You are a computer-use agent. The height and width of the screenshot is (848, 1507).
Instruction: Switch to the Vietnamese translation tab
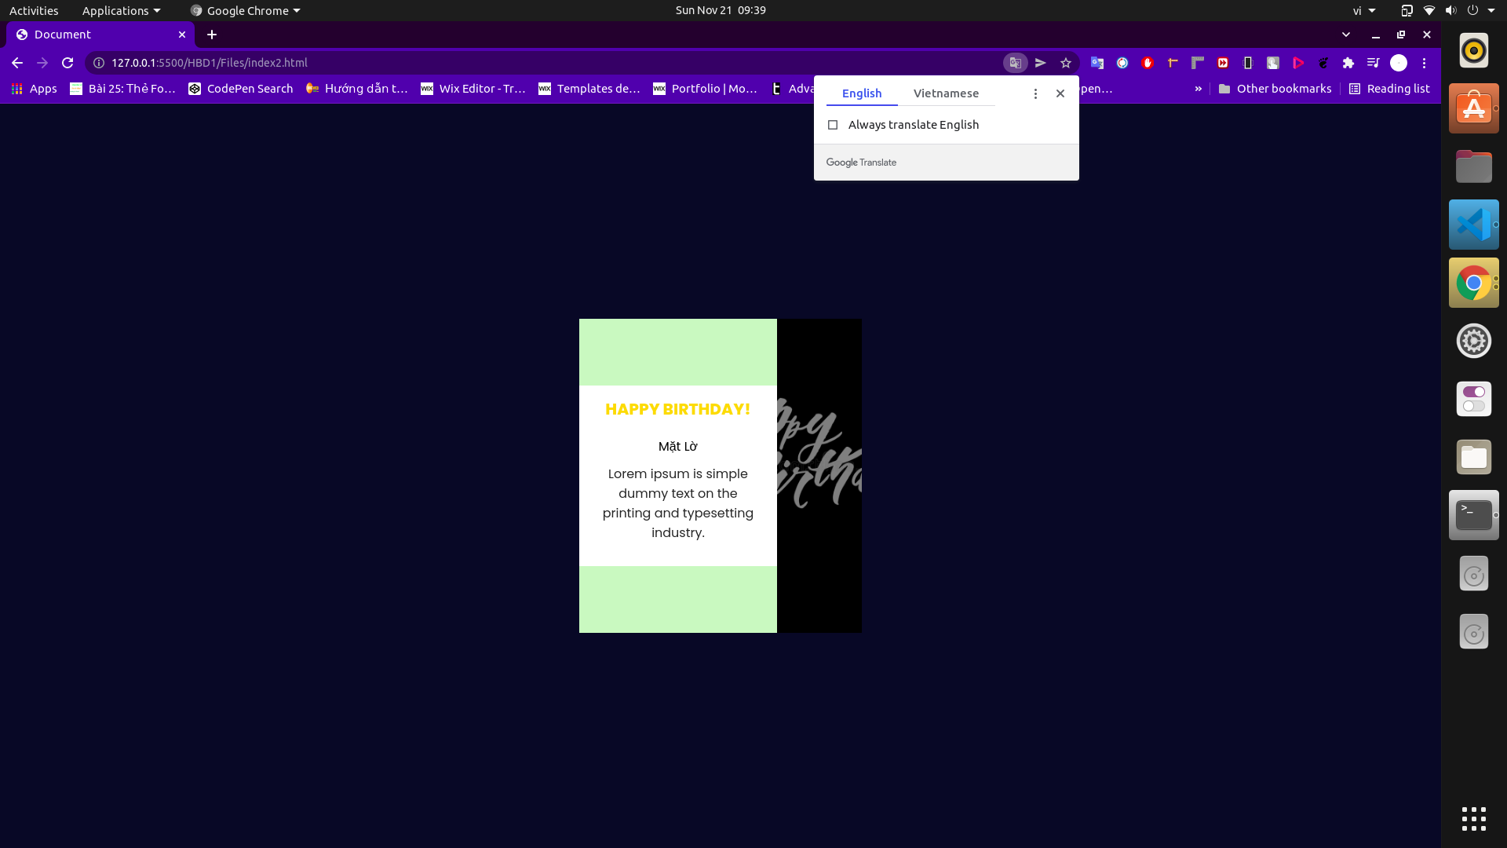click(x=946, y=93)
